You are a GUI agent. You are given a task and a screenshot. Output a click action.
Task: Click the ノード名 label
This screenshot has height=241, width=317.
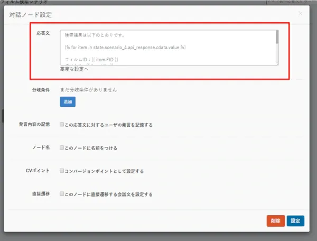(41, 148)
